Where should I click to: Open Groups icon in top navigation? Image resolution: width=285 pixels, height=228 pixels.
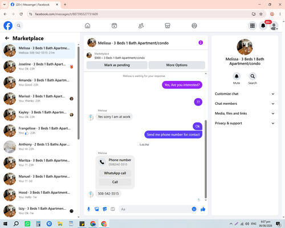194,26
